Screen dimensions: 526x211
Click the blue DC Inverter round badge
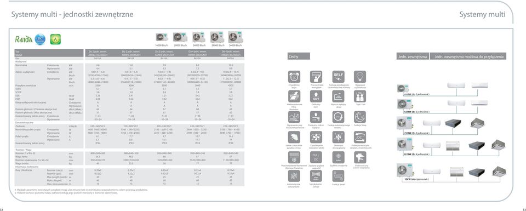click(40, 39)
